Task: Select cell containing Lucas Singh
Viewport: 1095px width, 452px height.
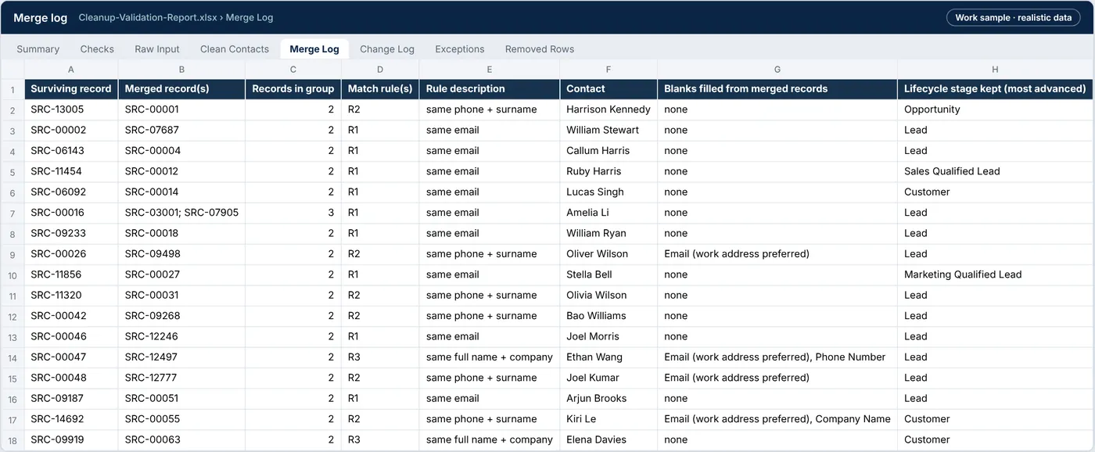Action: [609, 192]
